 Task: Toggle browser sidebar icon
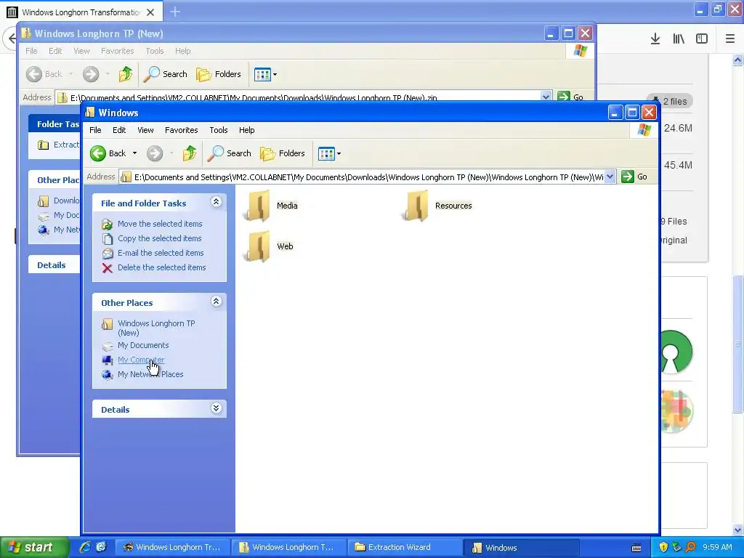[702, 39]
